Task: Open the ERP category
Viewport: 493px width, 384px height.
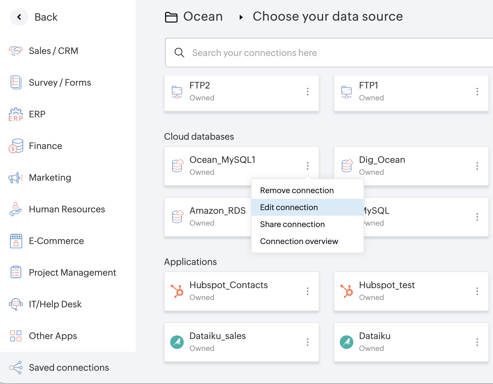Action: 37,114
